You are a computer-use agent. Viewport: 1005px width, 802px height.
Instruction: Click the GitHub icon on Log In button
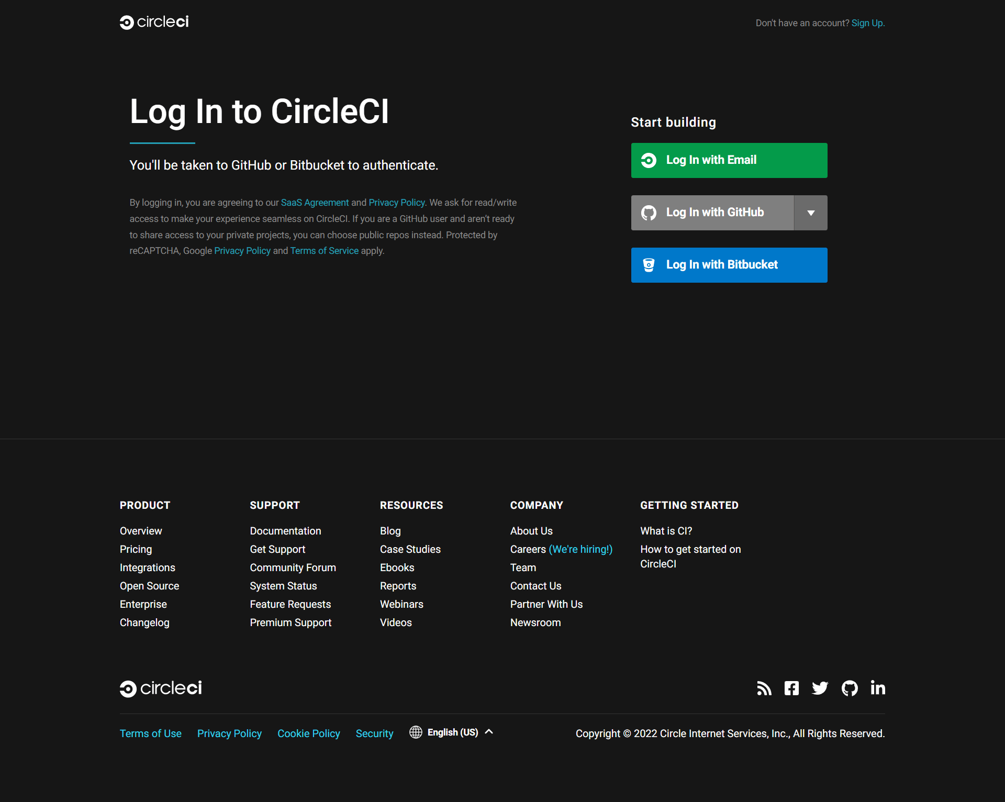point(649,212)
